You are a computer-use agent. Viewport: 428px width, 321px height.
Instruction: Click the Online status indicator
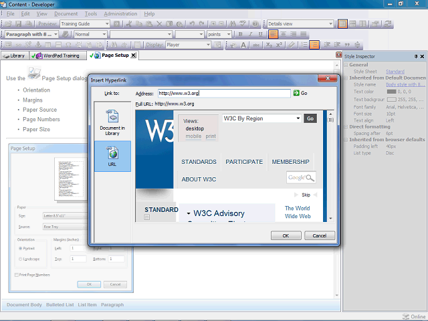414,316
